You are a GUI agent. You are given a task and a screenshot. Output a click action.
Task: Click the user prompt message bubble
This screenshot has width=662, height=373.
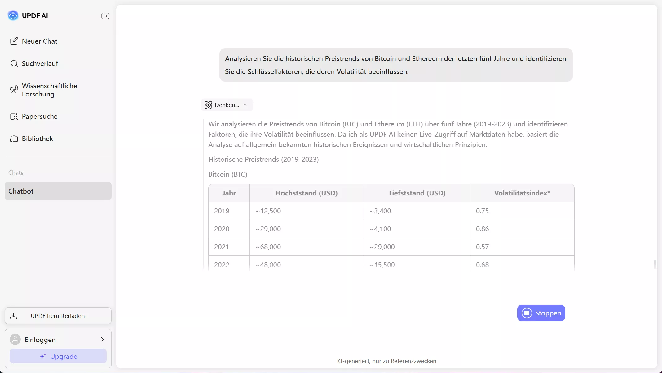(x=396, y=65)
